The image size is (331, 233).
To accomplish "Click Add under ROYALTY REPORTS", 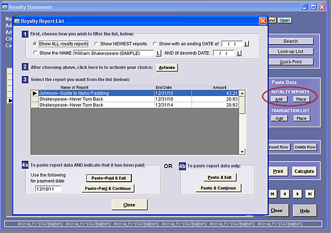I will coord(279,99).
